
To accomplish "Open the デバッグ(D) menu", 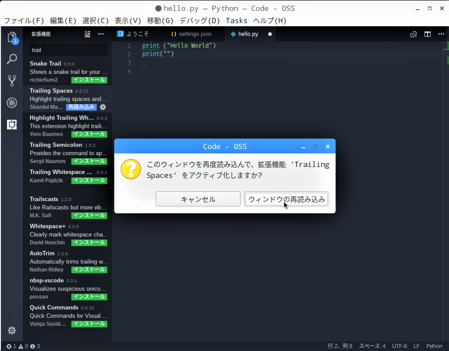I will click(x=200, y=21).
